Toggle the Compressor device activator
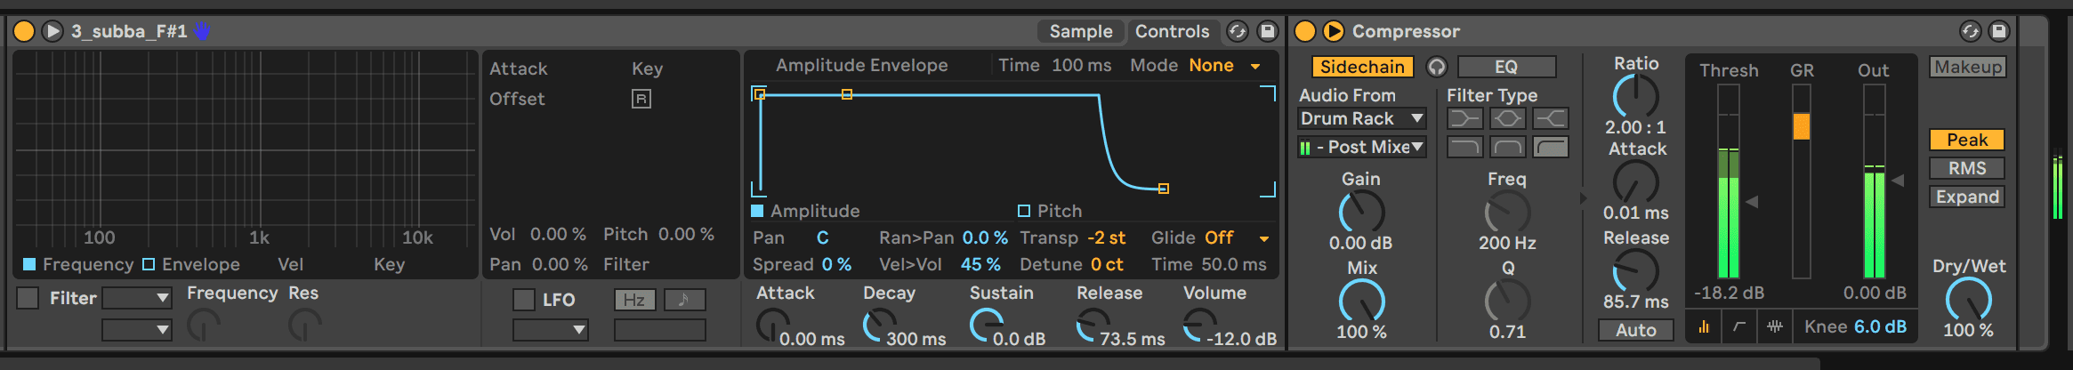The image size is (2073, 370). click(1305, 31)
